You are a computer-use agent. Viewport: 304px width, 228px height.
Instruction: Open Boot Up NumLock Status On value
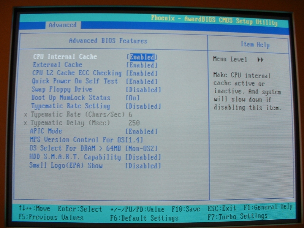point(133,98)
